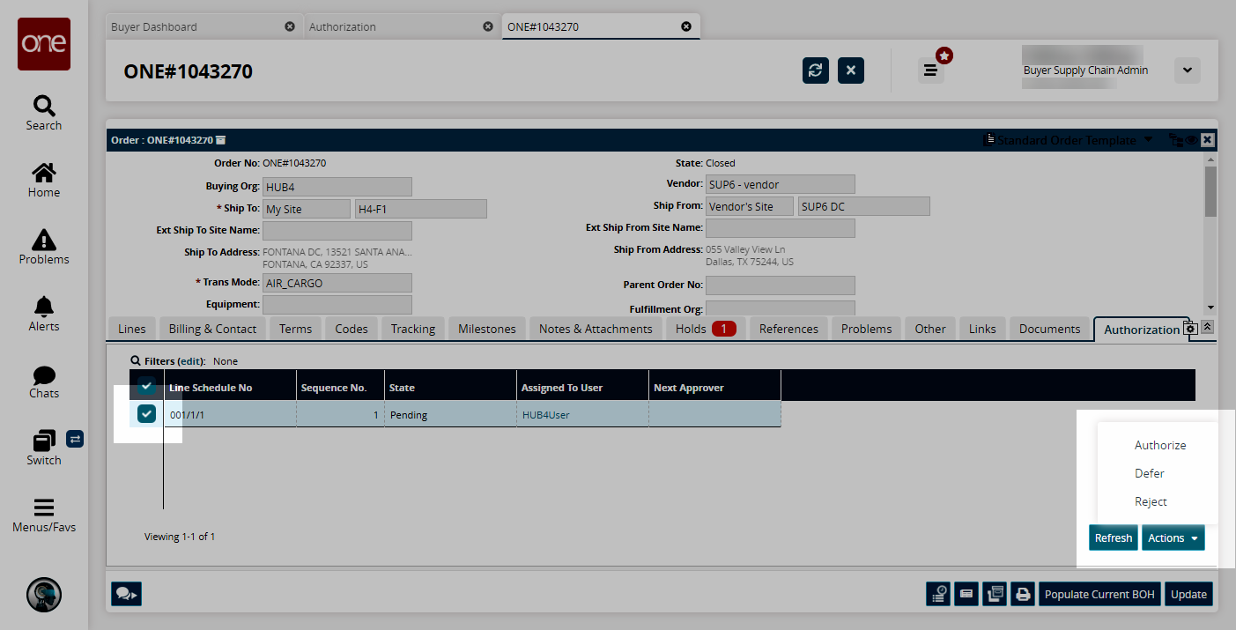Choose Authorize from the Actions menu
Image resolution: width=1236 pixels, height=630 pixels.
click(1159, 446)
